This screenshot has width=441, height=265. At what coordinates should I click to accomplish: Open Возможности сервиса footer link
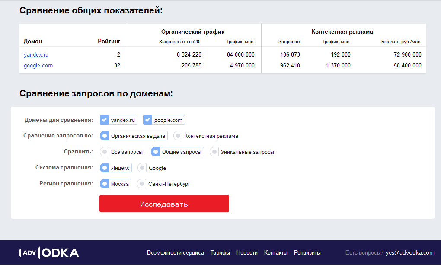coord(176,252)
